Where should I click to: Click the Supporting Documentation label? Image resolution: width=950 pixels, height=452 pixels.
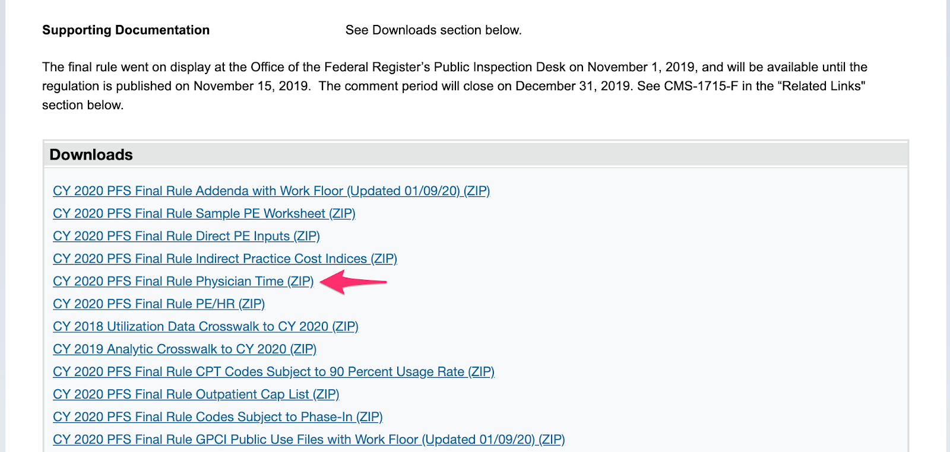126,30
